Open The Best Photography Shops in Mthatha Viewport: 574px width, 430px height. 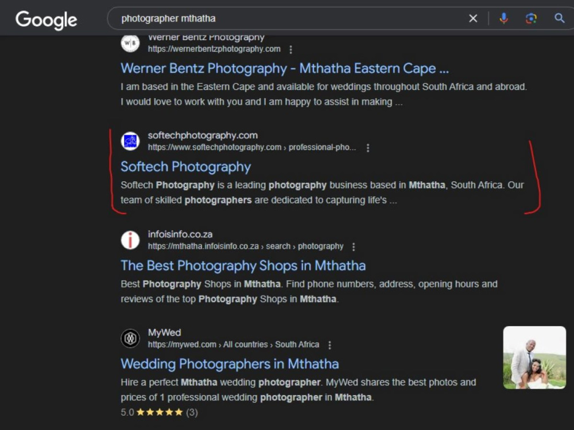click(x=243, y=266)
